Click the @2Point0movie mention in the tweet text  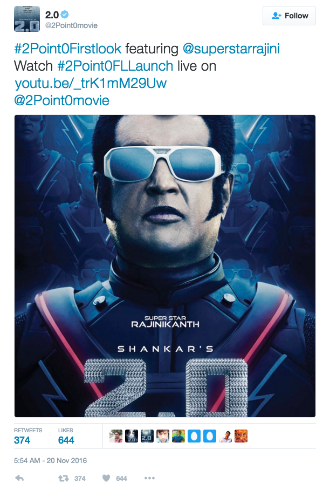(x=61, y=100)
